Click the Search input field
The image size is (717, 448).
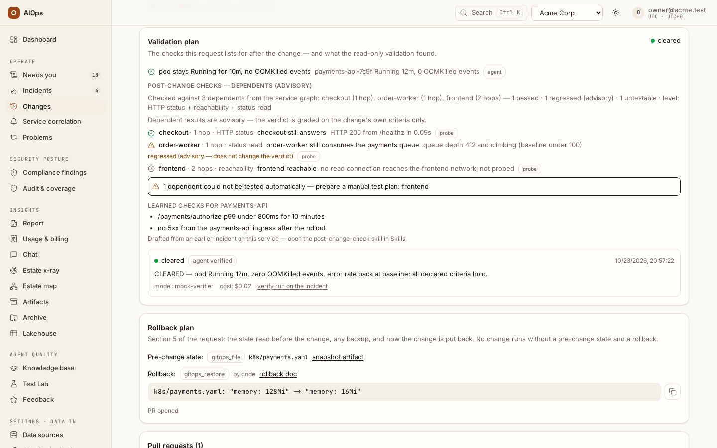tap(491, 13)
